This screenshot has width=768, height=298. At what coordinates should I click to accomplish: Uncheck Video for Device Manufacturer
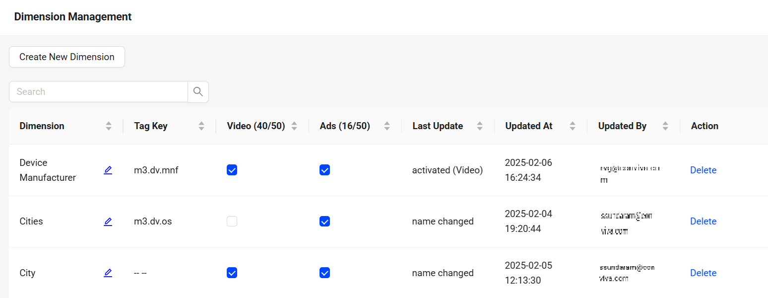pyautogui.click(x=232, y=170)
